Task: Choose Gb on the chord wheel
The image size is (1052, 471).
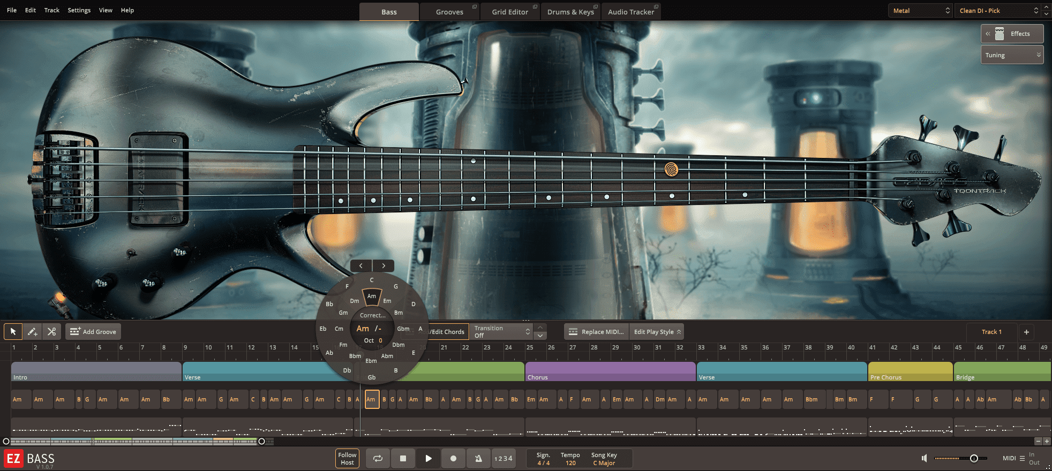Action: (372, 377)
